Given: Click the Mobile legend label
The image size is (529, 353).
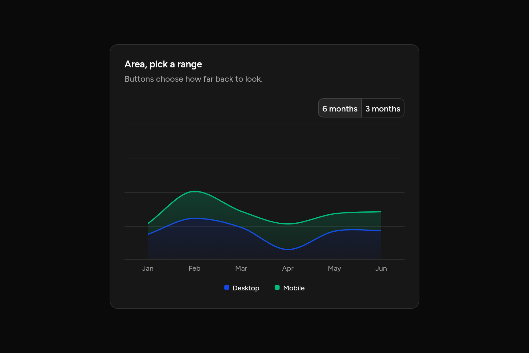Looking at the screenshot, I should point(294,288).
